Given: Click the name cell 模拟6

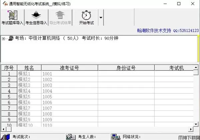Looking at the screenshot, I should point(29,102).
